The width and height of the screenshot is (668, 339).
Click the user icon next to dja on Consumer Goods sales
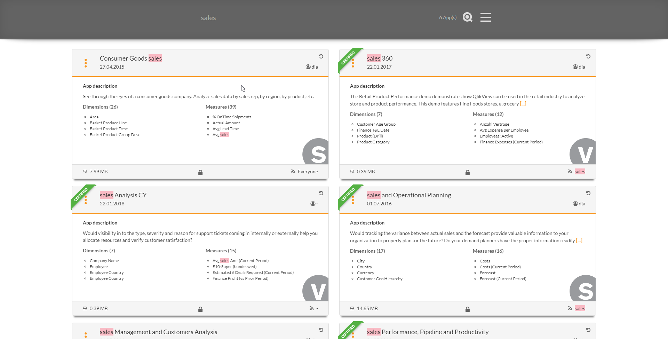pos(308,67)
